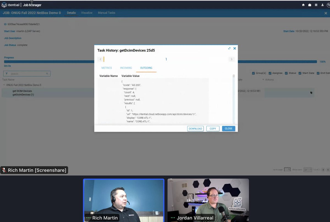Go to previous iteration arrow in dialog
This screenshot has width=330, height=222.
click(x=100, y=59)
